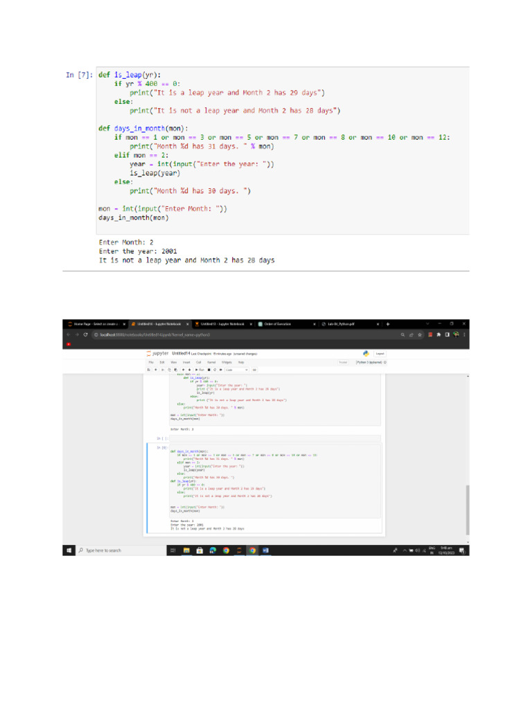Reload the browser page
The width and height of the screenshot is (532, 709).
[85, 334]
